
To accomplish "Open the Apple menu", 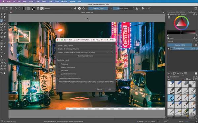I will point(3,1).
